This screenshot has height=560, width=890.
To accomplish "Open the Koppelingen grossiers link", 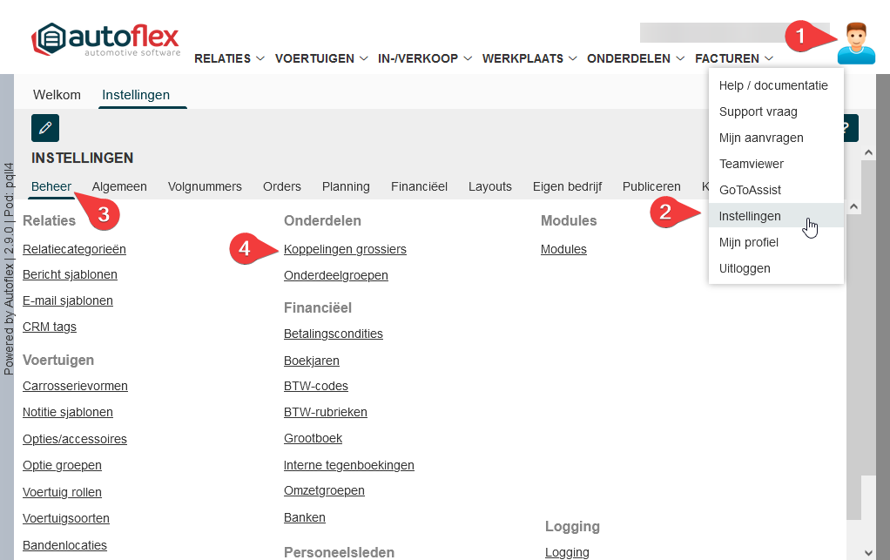I will tap(345, 249).
